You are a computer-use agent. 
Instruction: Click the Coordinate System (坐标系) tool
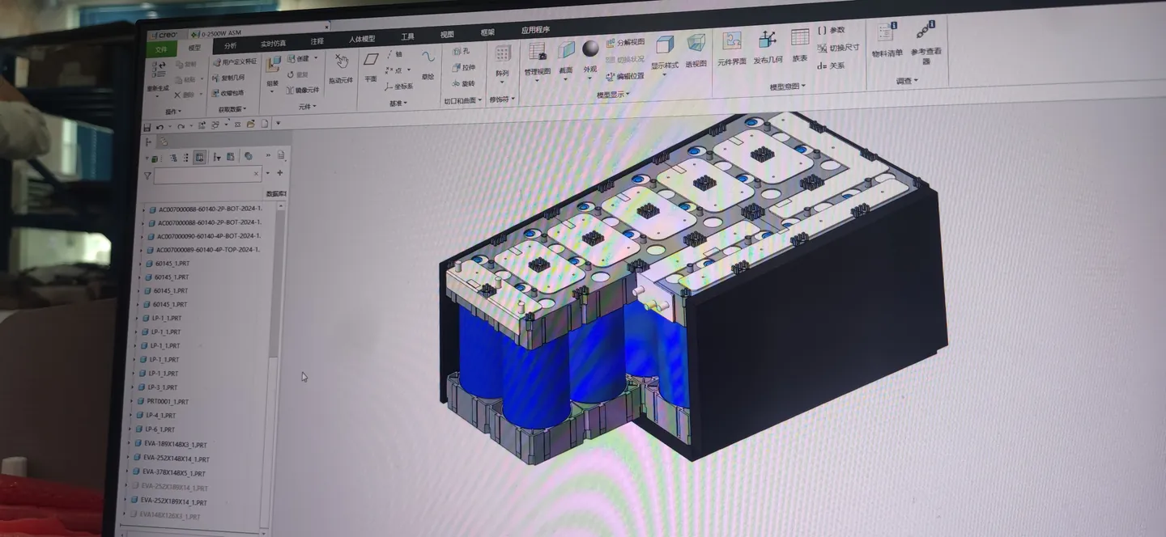pos(398,86)
